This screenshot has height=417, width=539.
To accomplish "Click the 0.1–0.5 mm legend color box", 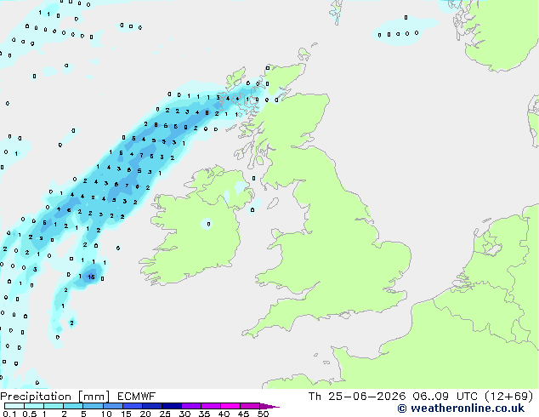I will 14,406.
